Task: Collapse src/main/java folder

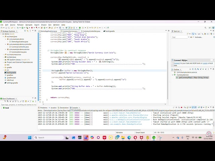Action: pyautogui.click(x=3, y=37)
